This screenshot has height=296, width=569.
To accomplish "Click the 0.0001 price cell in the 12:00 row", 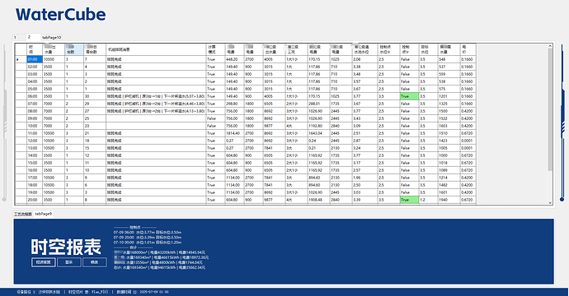I will 468,141.
